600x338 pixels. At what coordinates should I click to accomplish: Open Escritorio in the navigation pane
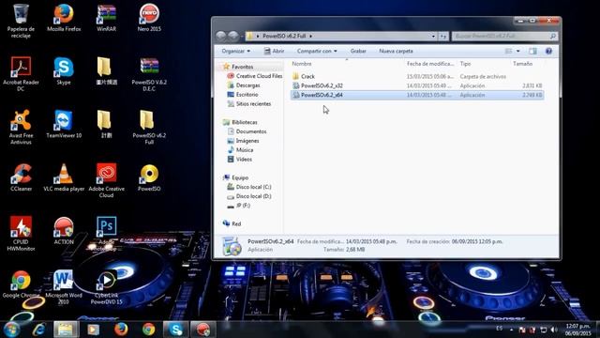point(243,94)
